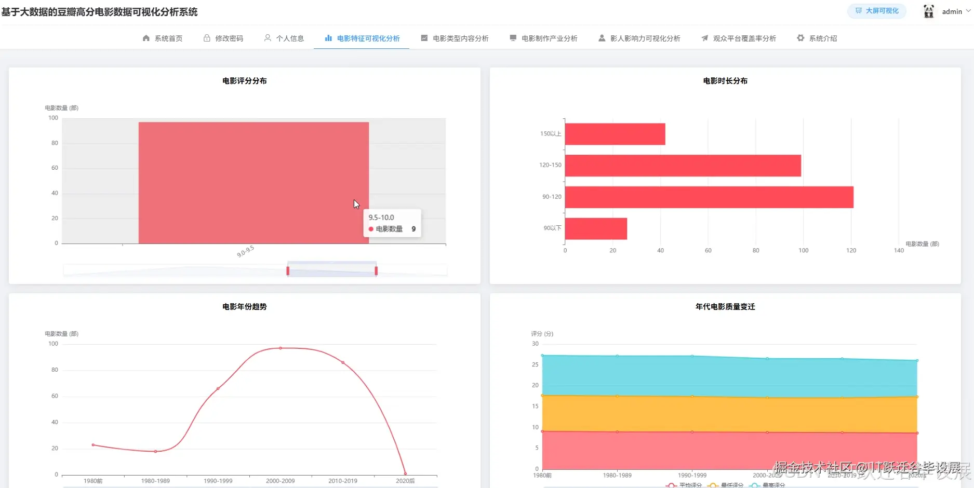
Task: Select the 电影特征可视化分析 tab
Action: 362,38
